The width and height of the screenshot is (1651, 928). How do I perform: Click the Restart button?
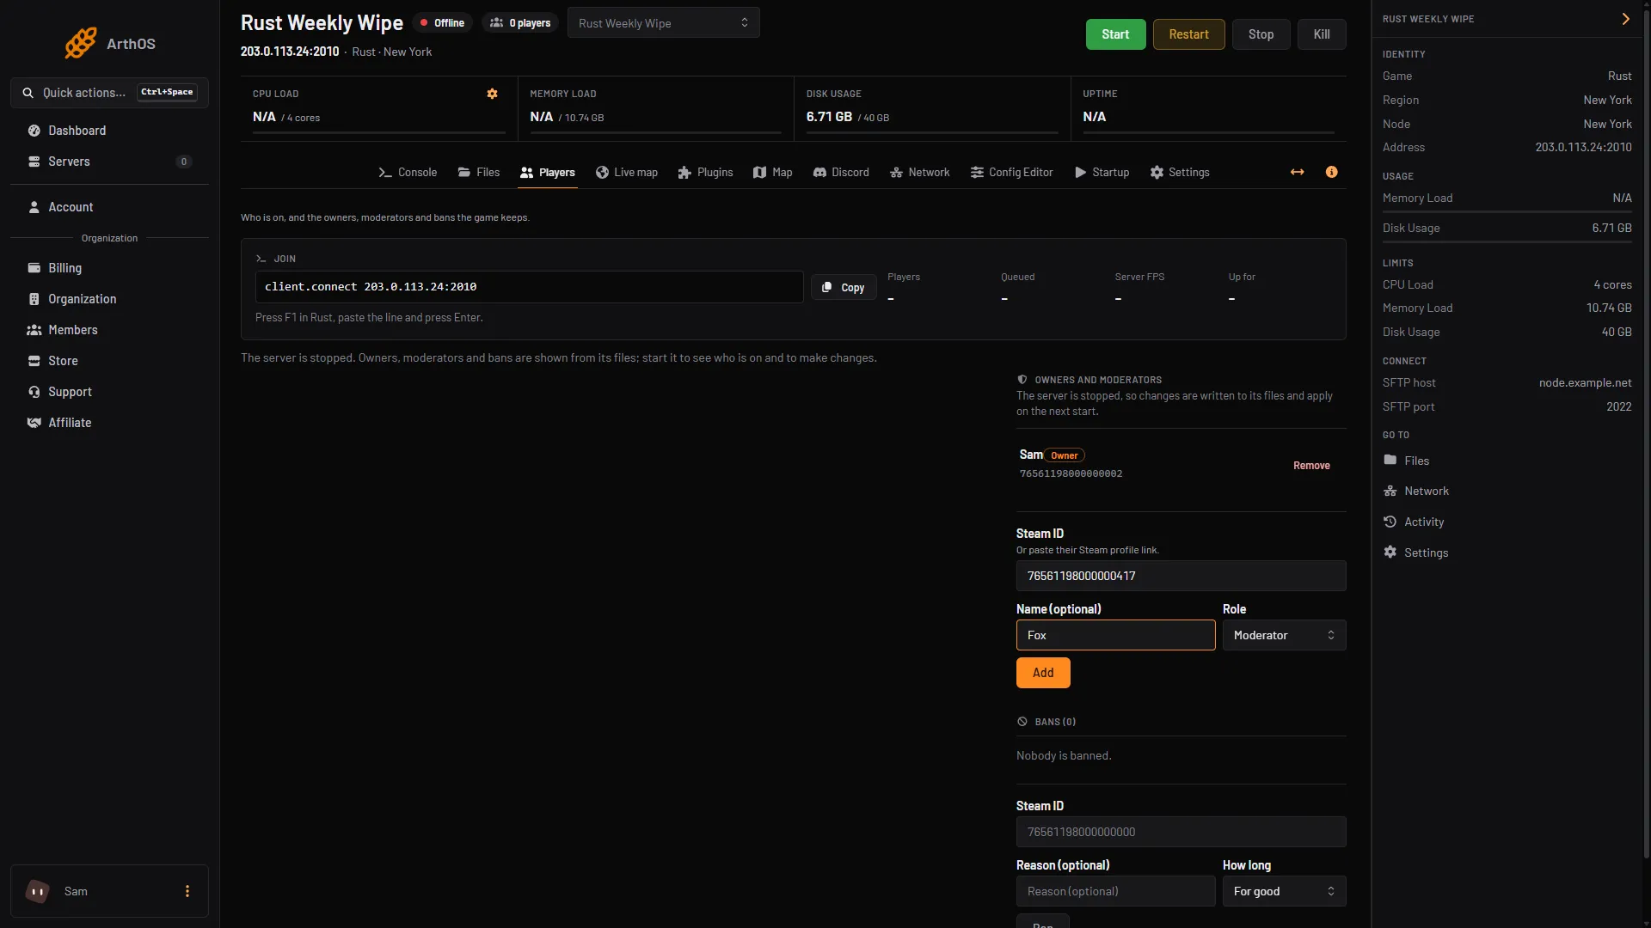1188,34
